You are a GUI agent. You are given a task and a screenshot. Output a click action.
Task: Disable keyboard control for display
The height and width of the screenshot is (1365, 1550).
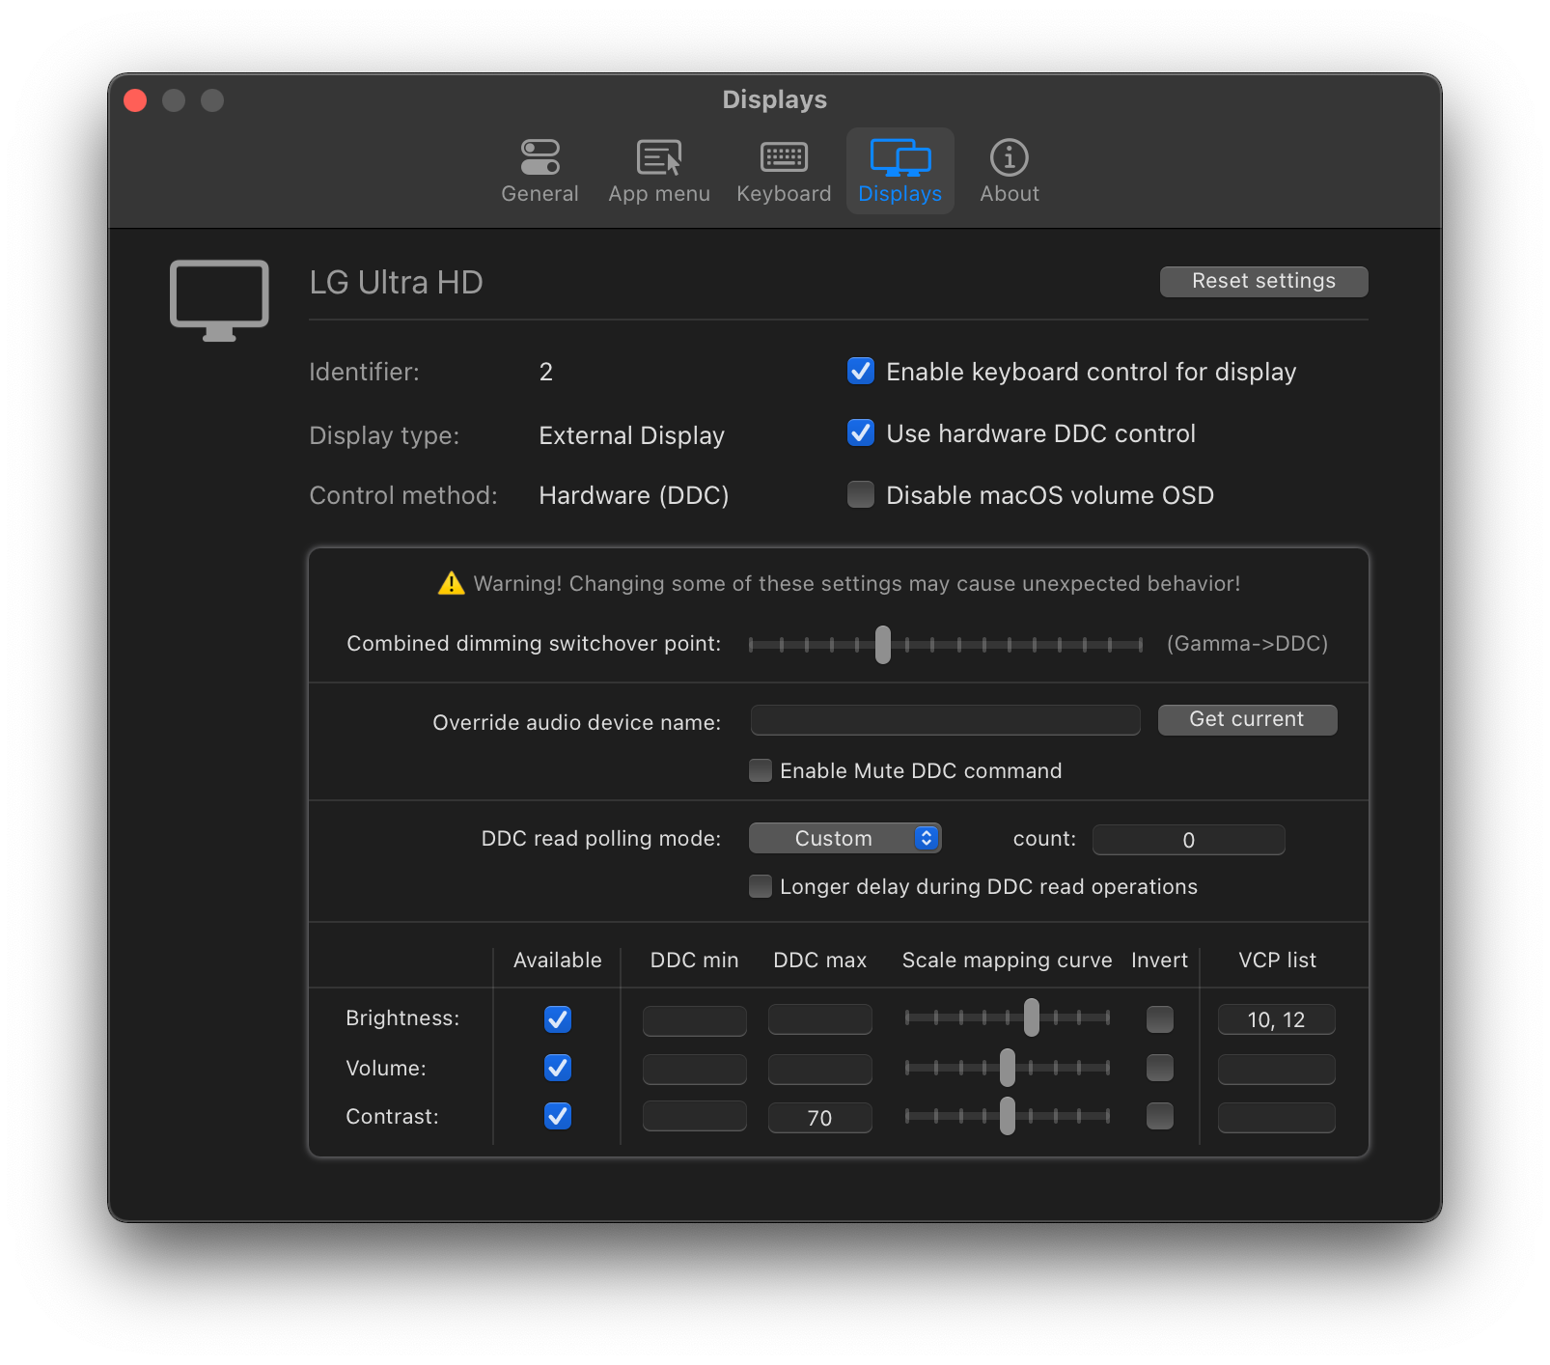[860, 371]
